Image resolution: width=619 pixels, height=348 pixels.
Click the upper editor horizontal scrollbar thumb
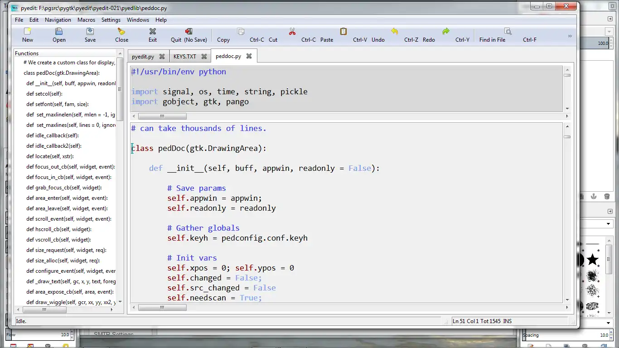point(162,116)
